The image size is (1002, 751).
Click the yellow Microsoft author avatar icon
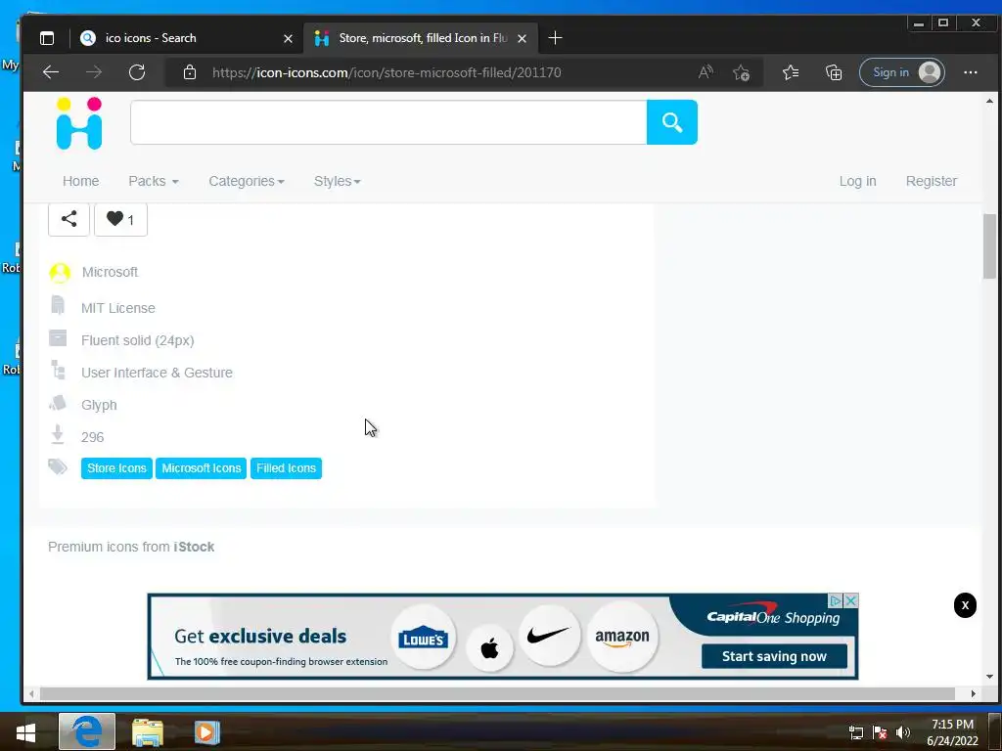tap(60, 273)
